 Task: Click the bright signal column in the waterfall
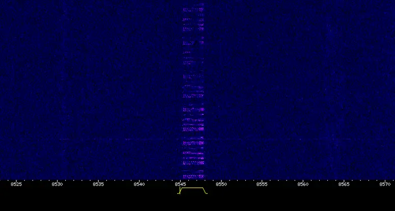pos(193,92)
